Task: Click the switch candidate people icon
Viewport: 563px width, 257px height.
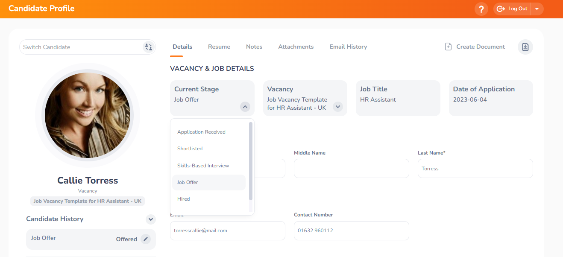Action: coord(148,47)
